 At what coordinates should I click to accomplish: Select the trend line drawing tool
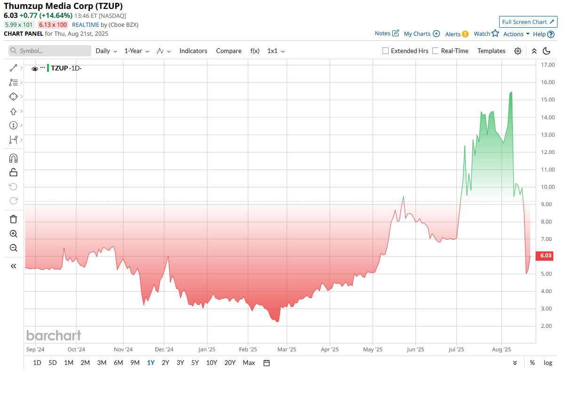(13, 68)
